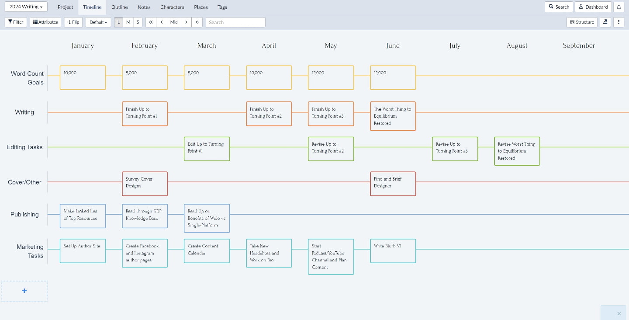629x320 pixels.
Task: Open the Attributes panel
Action: [x=45, y=22]
